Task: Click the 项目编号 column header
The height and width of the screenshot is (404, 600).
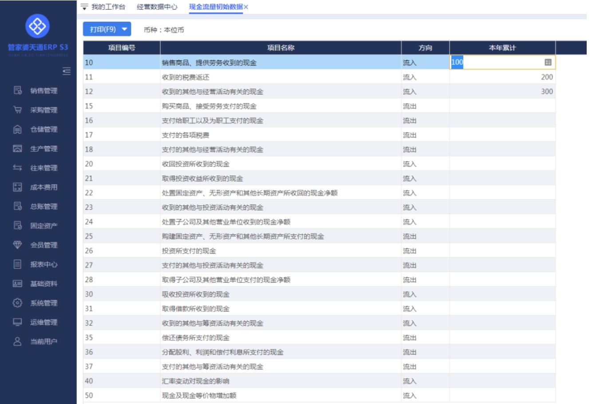Action: [122, 48]
